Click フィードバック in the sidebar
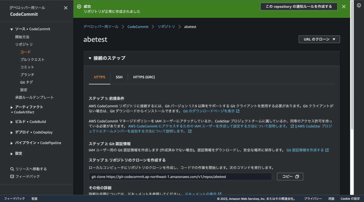This screenshot has height=202, width=364. point(28,177)
